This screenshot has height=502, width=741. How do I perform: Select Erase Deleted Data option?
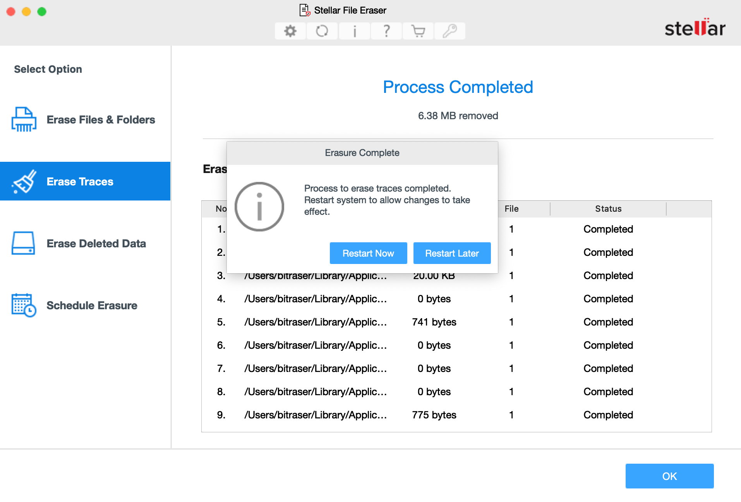pos(85,243)
